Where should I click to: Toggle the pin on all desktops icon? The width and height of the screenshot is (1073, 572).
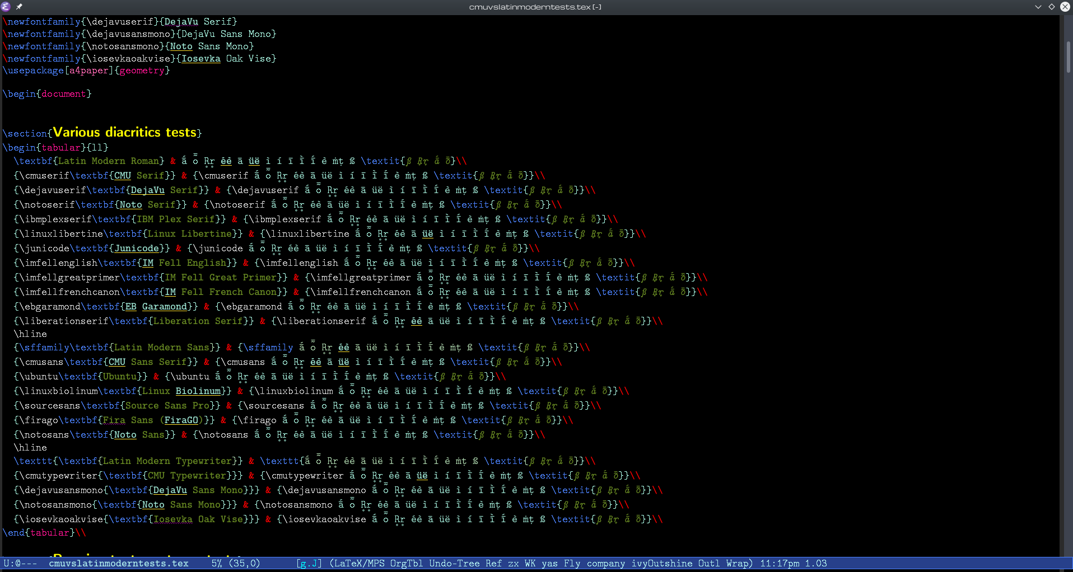(x=19, y=7)
